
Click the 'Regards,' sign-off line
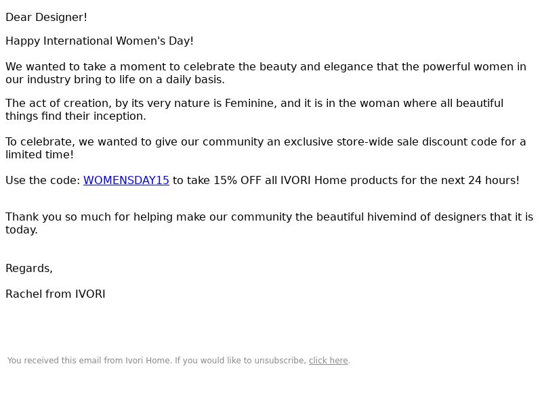pyautogui.click(x=29, y=268)
